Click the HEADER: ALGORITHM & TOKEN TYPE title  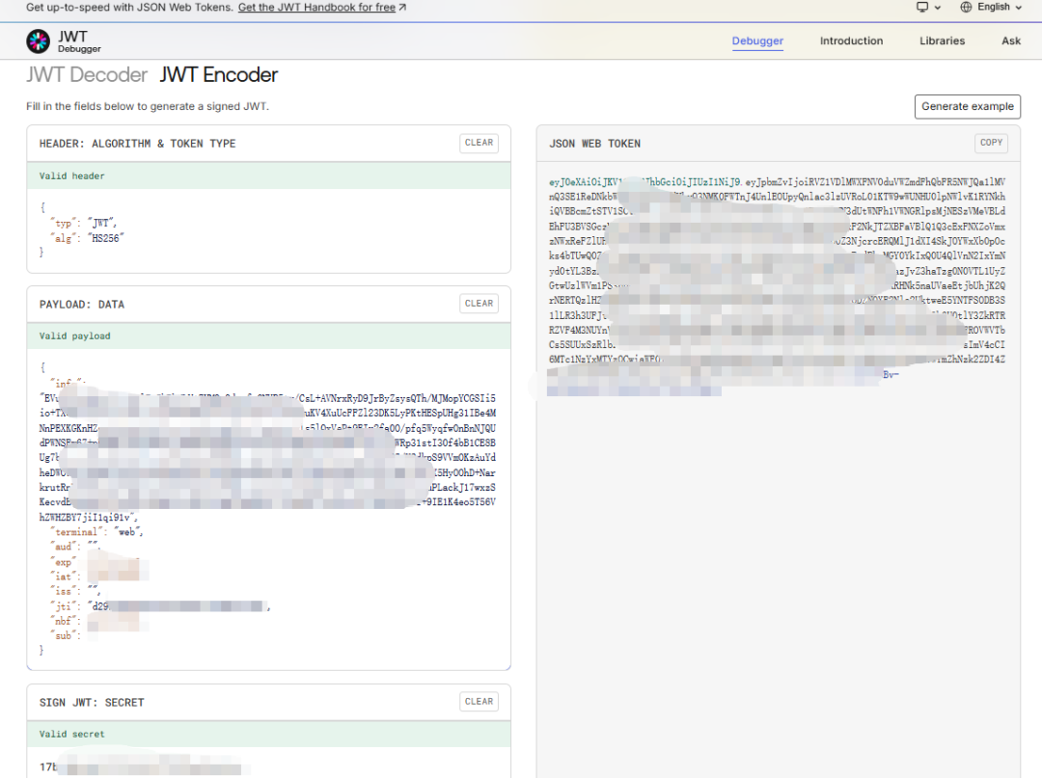138,144
